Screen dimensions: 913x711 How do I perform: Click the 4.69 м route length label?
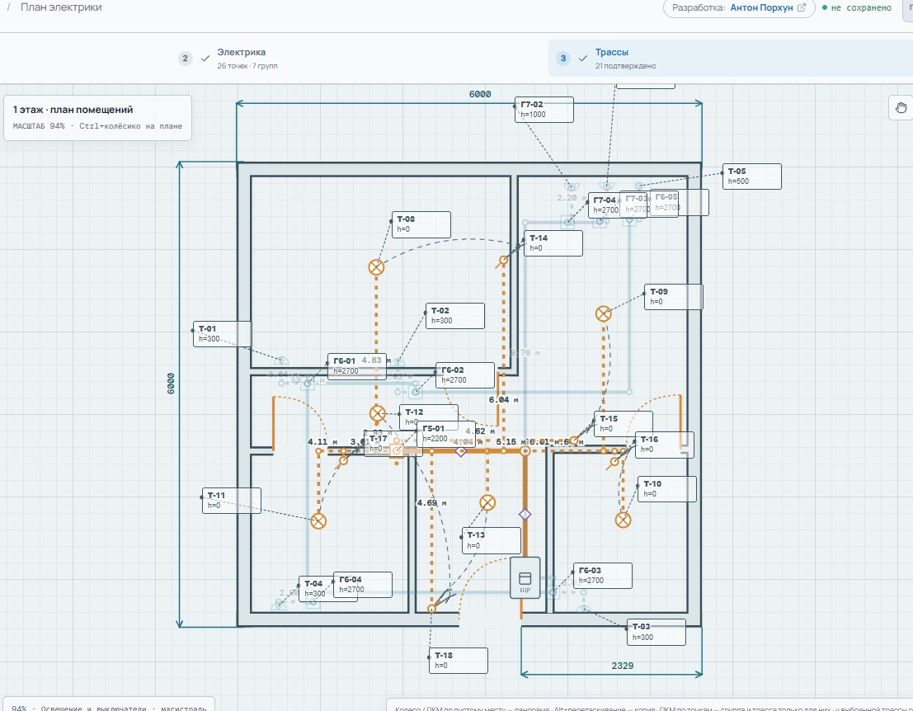[432, 502]
